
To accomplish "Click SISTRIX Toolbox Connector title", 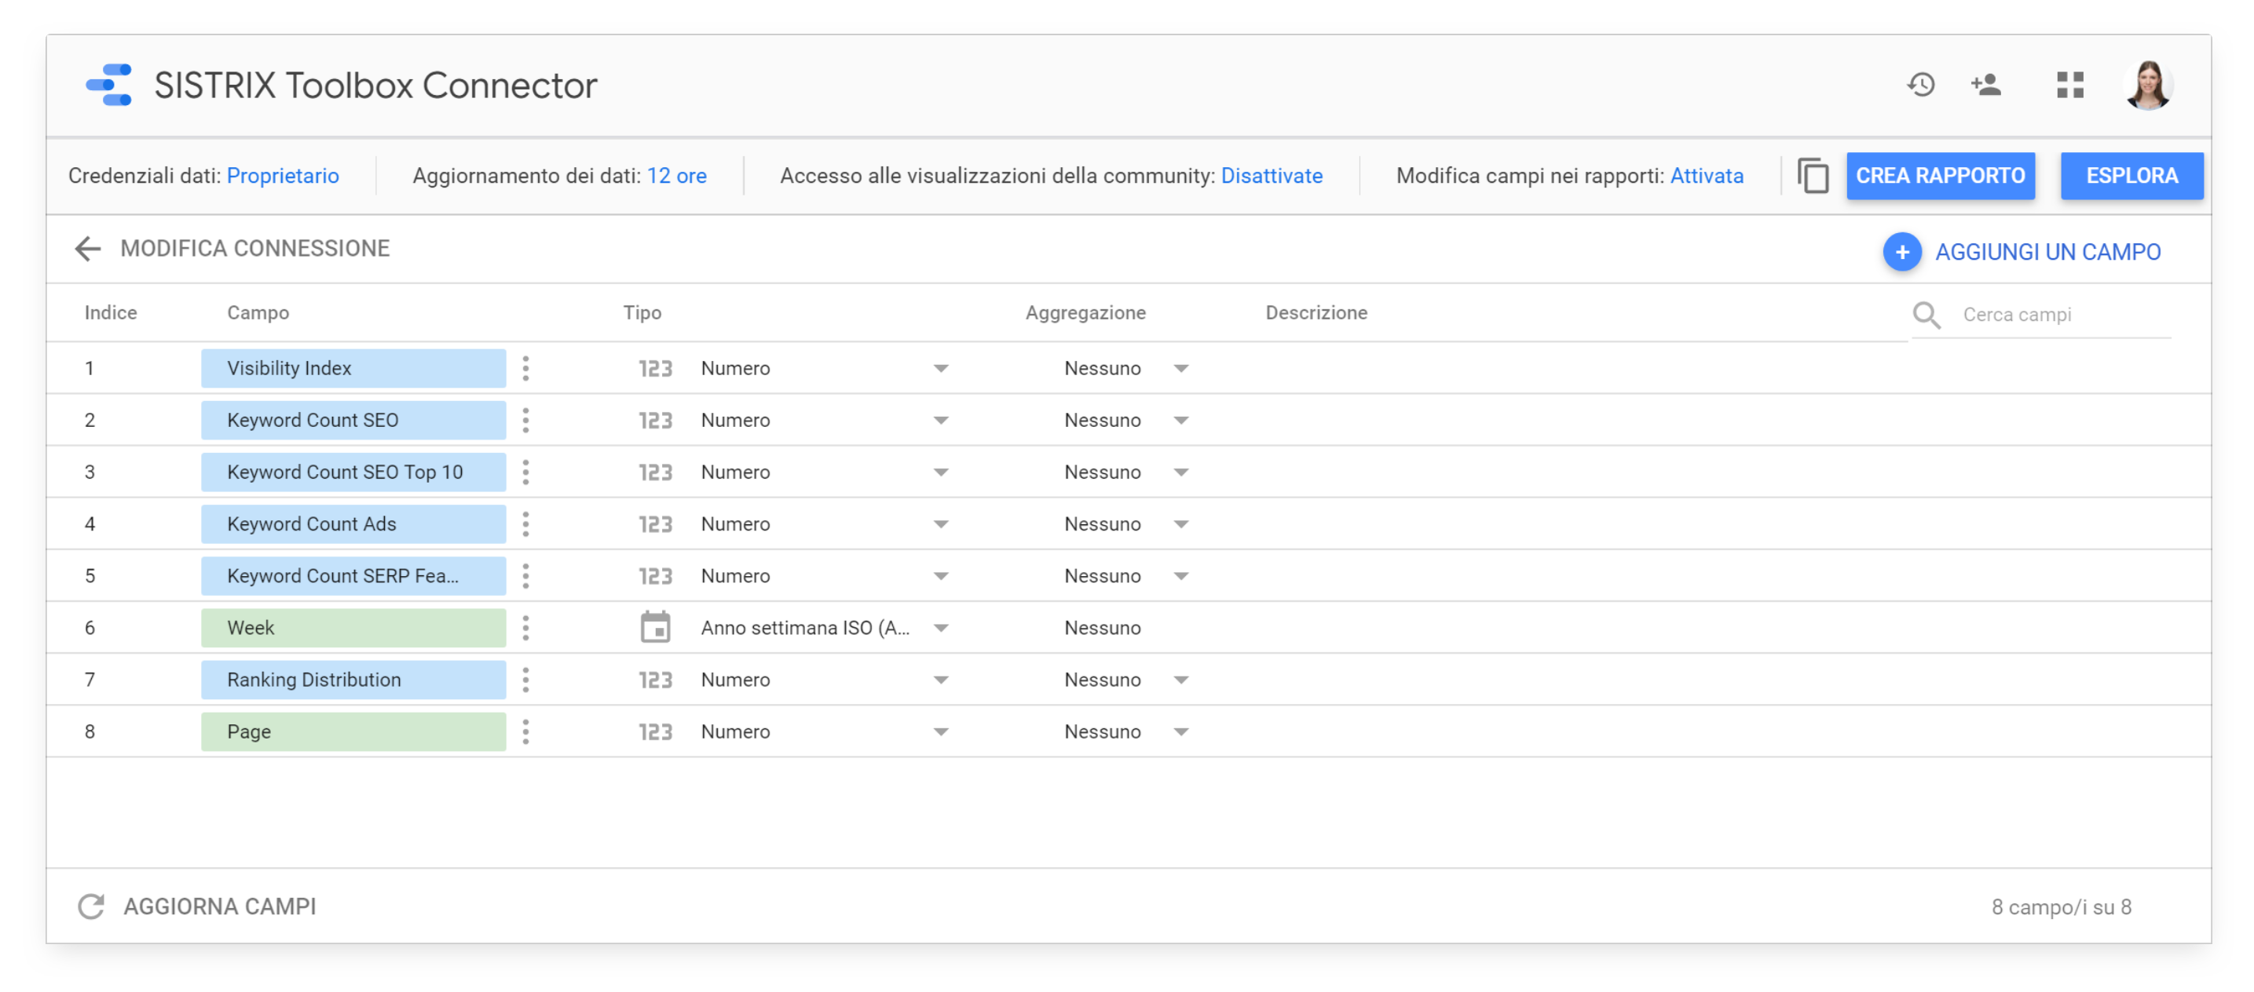I will [x=375, y=85].
